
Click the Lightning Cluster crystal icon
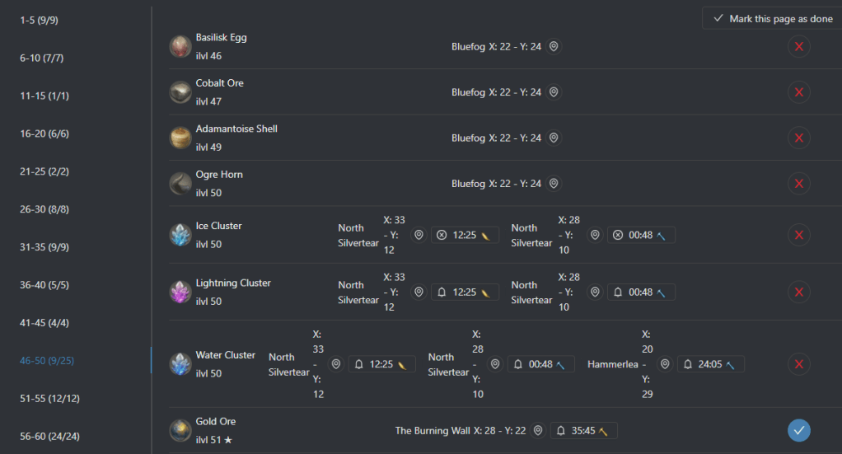[x=180, y=293]
